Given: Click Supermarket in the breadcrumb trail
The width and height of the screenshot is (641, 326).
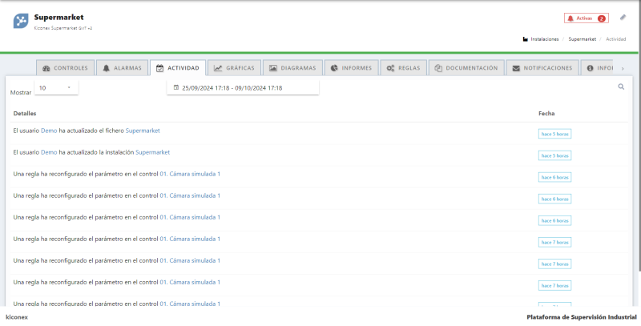Looking at the screenshot, I should [583, 38].
